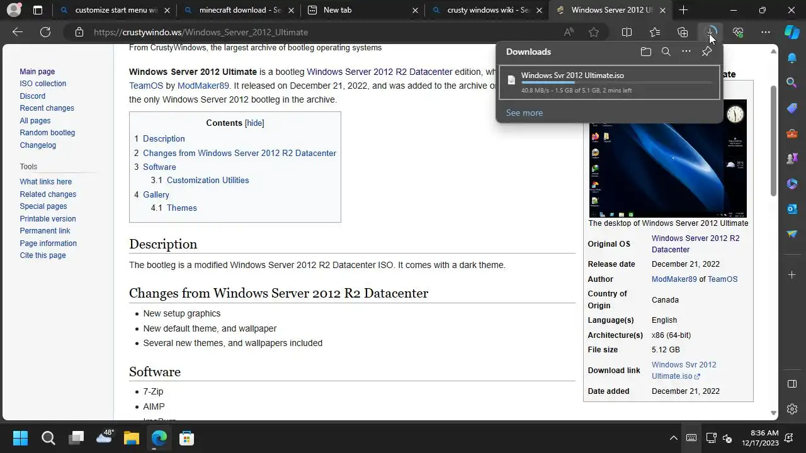Open the ISO collection link

coord(43,84)
